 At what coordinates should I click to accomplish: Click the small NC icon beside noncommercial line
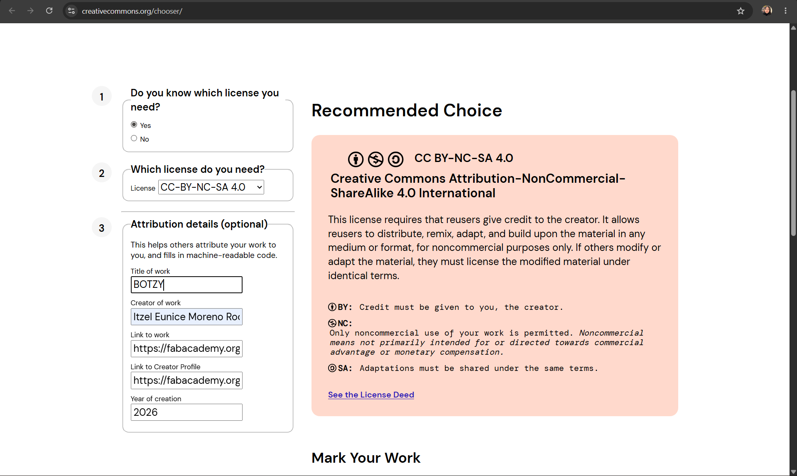tap(332, 323)
